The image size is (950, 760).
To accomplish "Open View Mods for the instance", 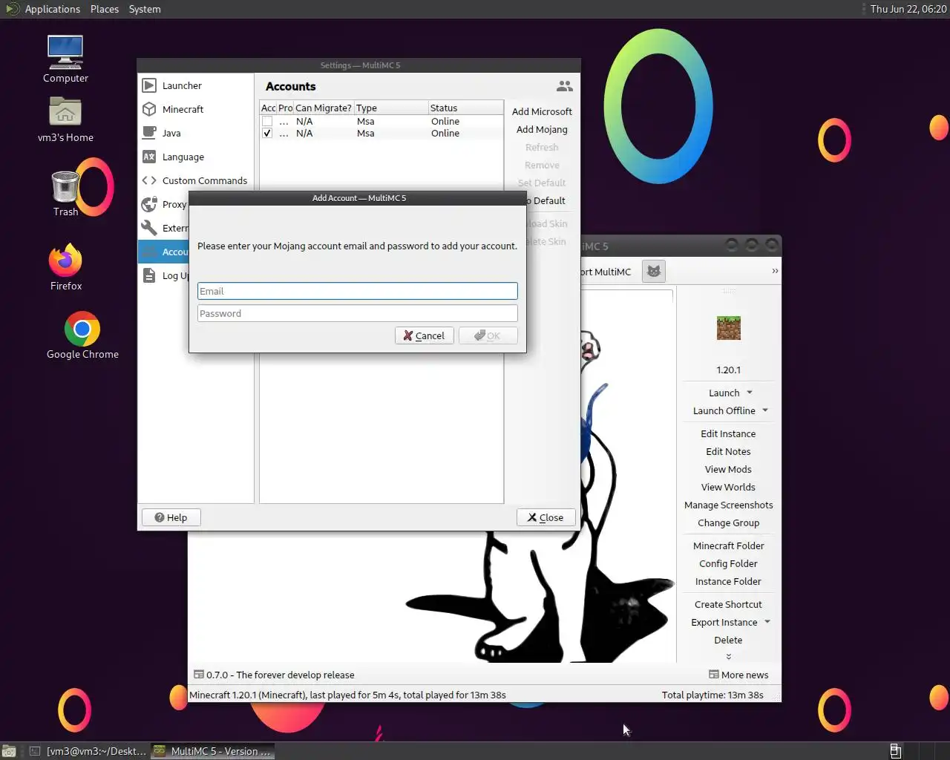I will point(729,469).
